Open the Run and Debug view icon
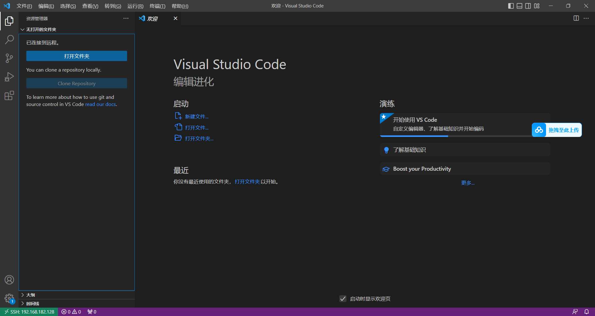The image size is (595, 316). 9,77
